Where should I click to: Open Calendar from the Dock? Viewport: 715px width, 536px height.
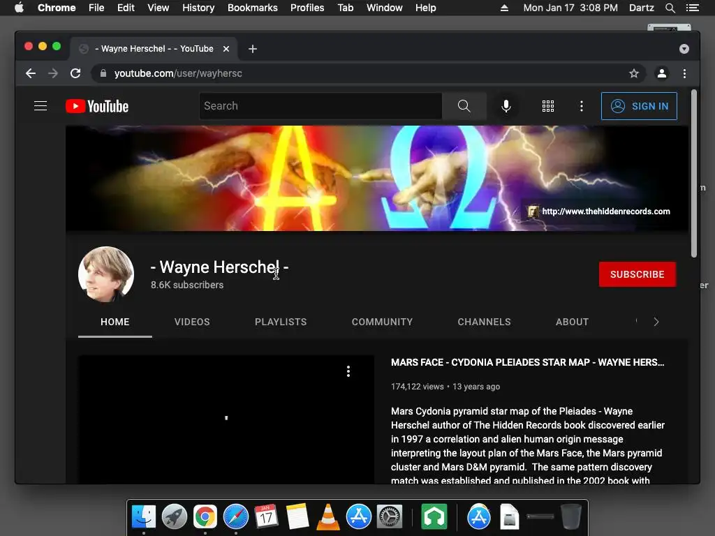pyautogui.click(x=266, y=517)
